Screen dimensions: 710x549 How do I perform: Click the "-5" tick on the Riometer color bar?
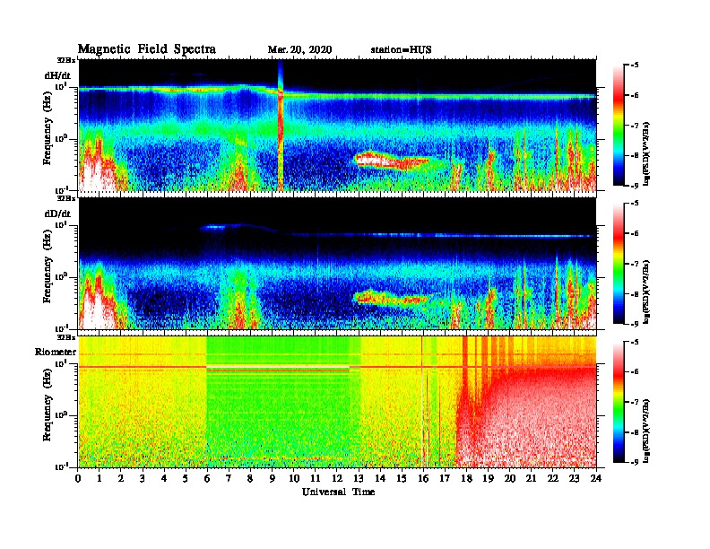(635, 342)
